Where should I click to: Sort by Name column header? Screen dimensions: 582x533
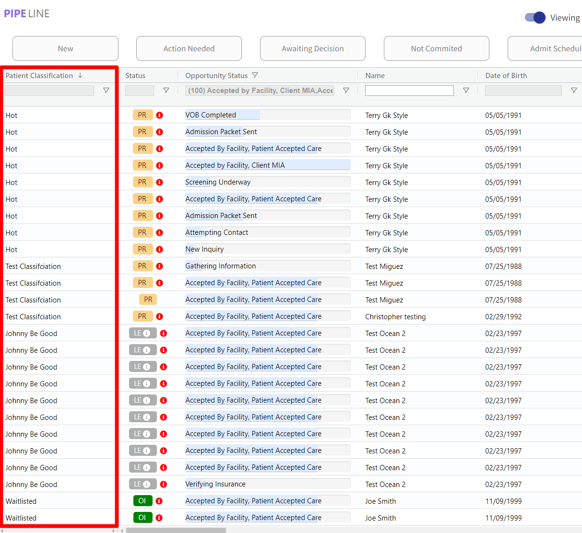375,76
